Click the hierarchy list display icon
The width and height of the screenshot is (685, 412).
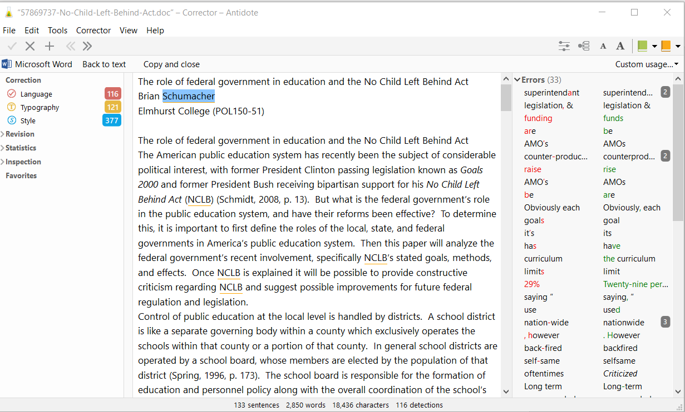coord(584,46)
